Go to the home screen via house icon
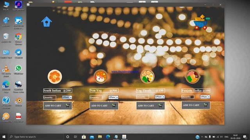 46,22
